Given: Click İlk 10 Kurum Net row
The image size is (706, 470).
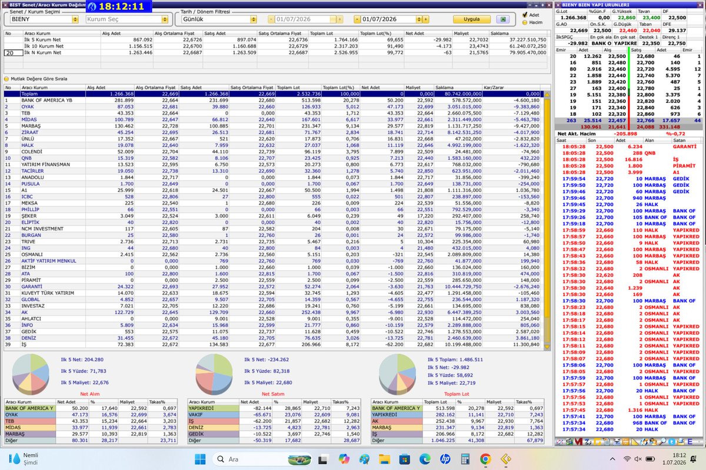Looking at the screenshot, I should pyautogui.click(x=277, y=46).
